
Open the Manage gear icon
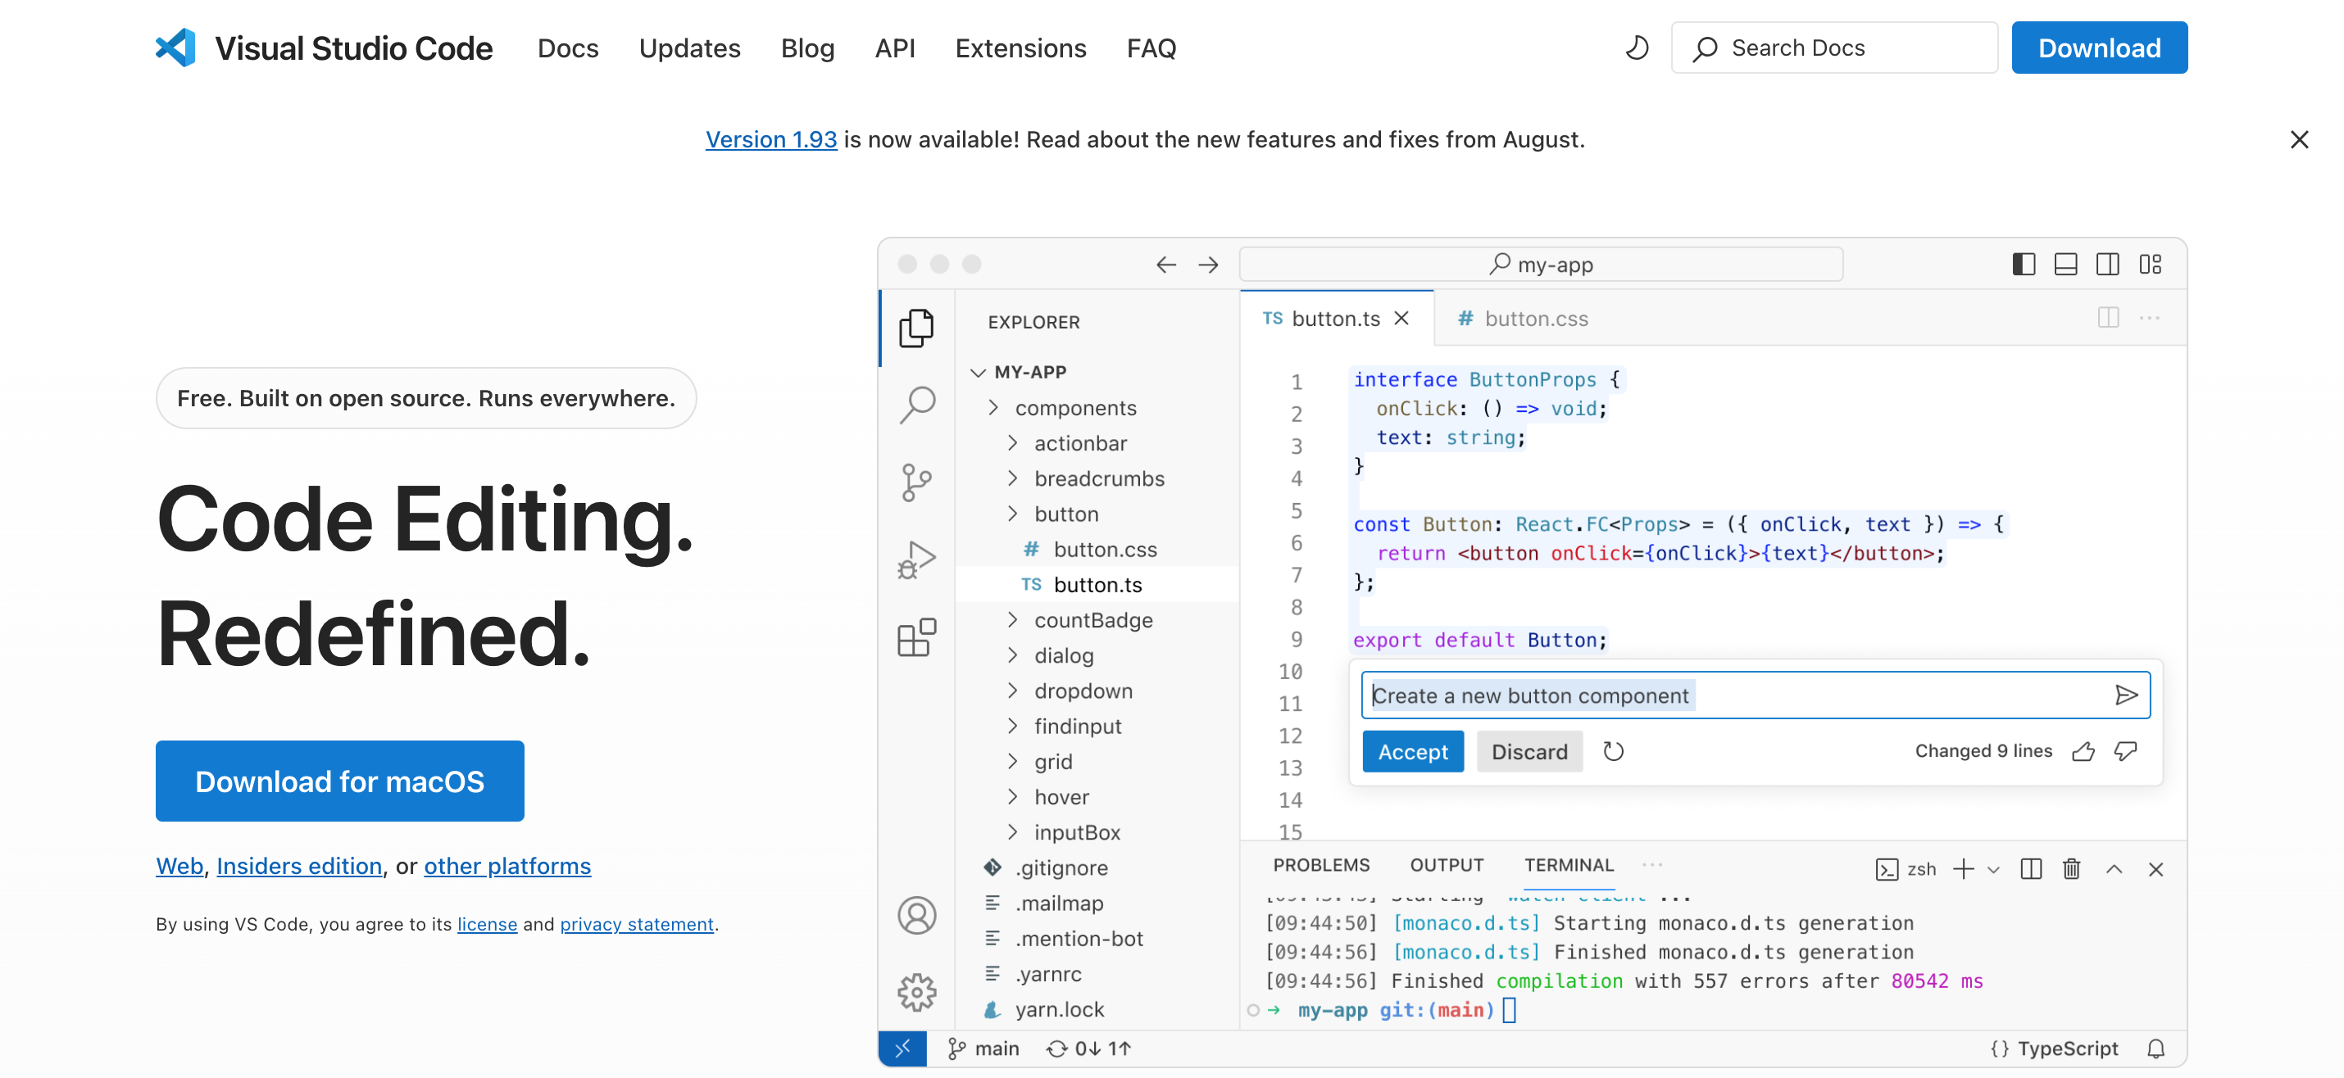[x=916, y=991]
